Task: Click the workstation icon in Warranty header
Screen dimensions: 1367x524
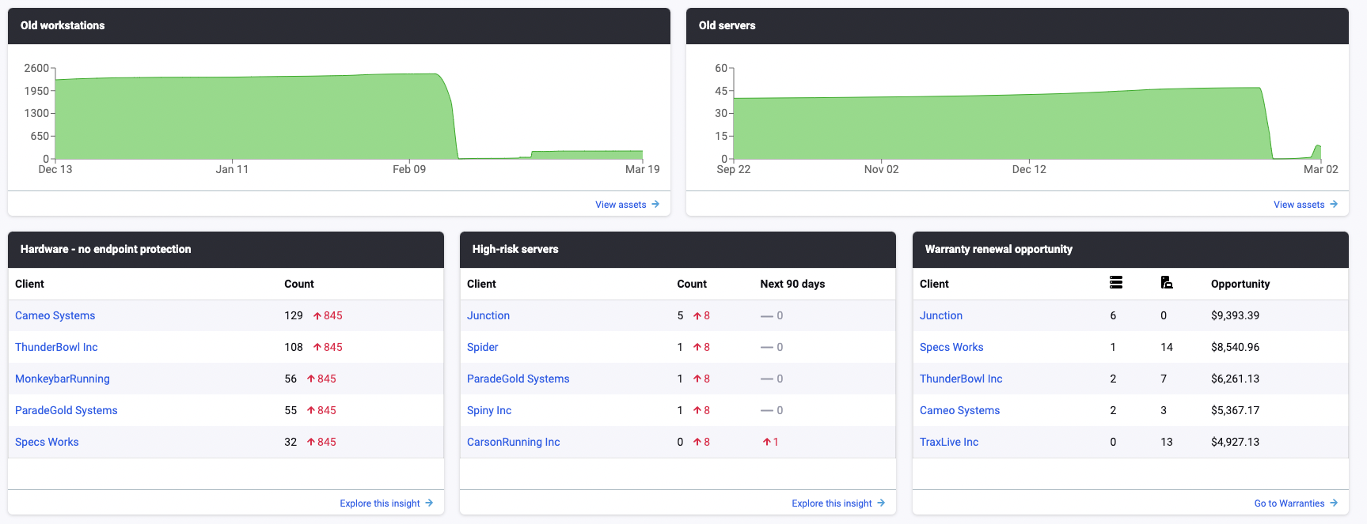Action: [1167, 283]
